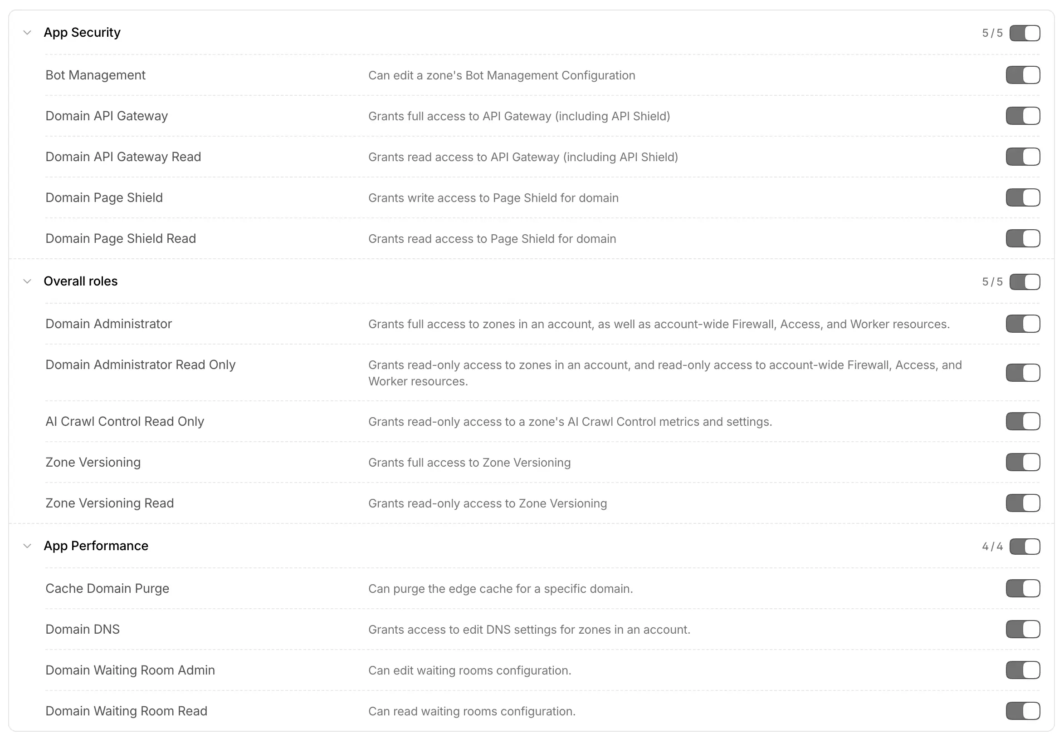Screen dimensions: 1064x739
Task: Switch off Domain Waiting Room Admin
Action: coord(1023,670)
